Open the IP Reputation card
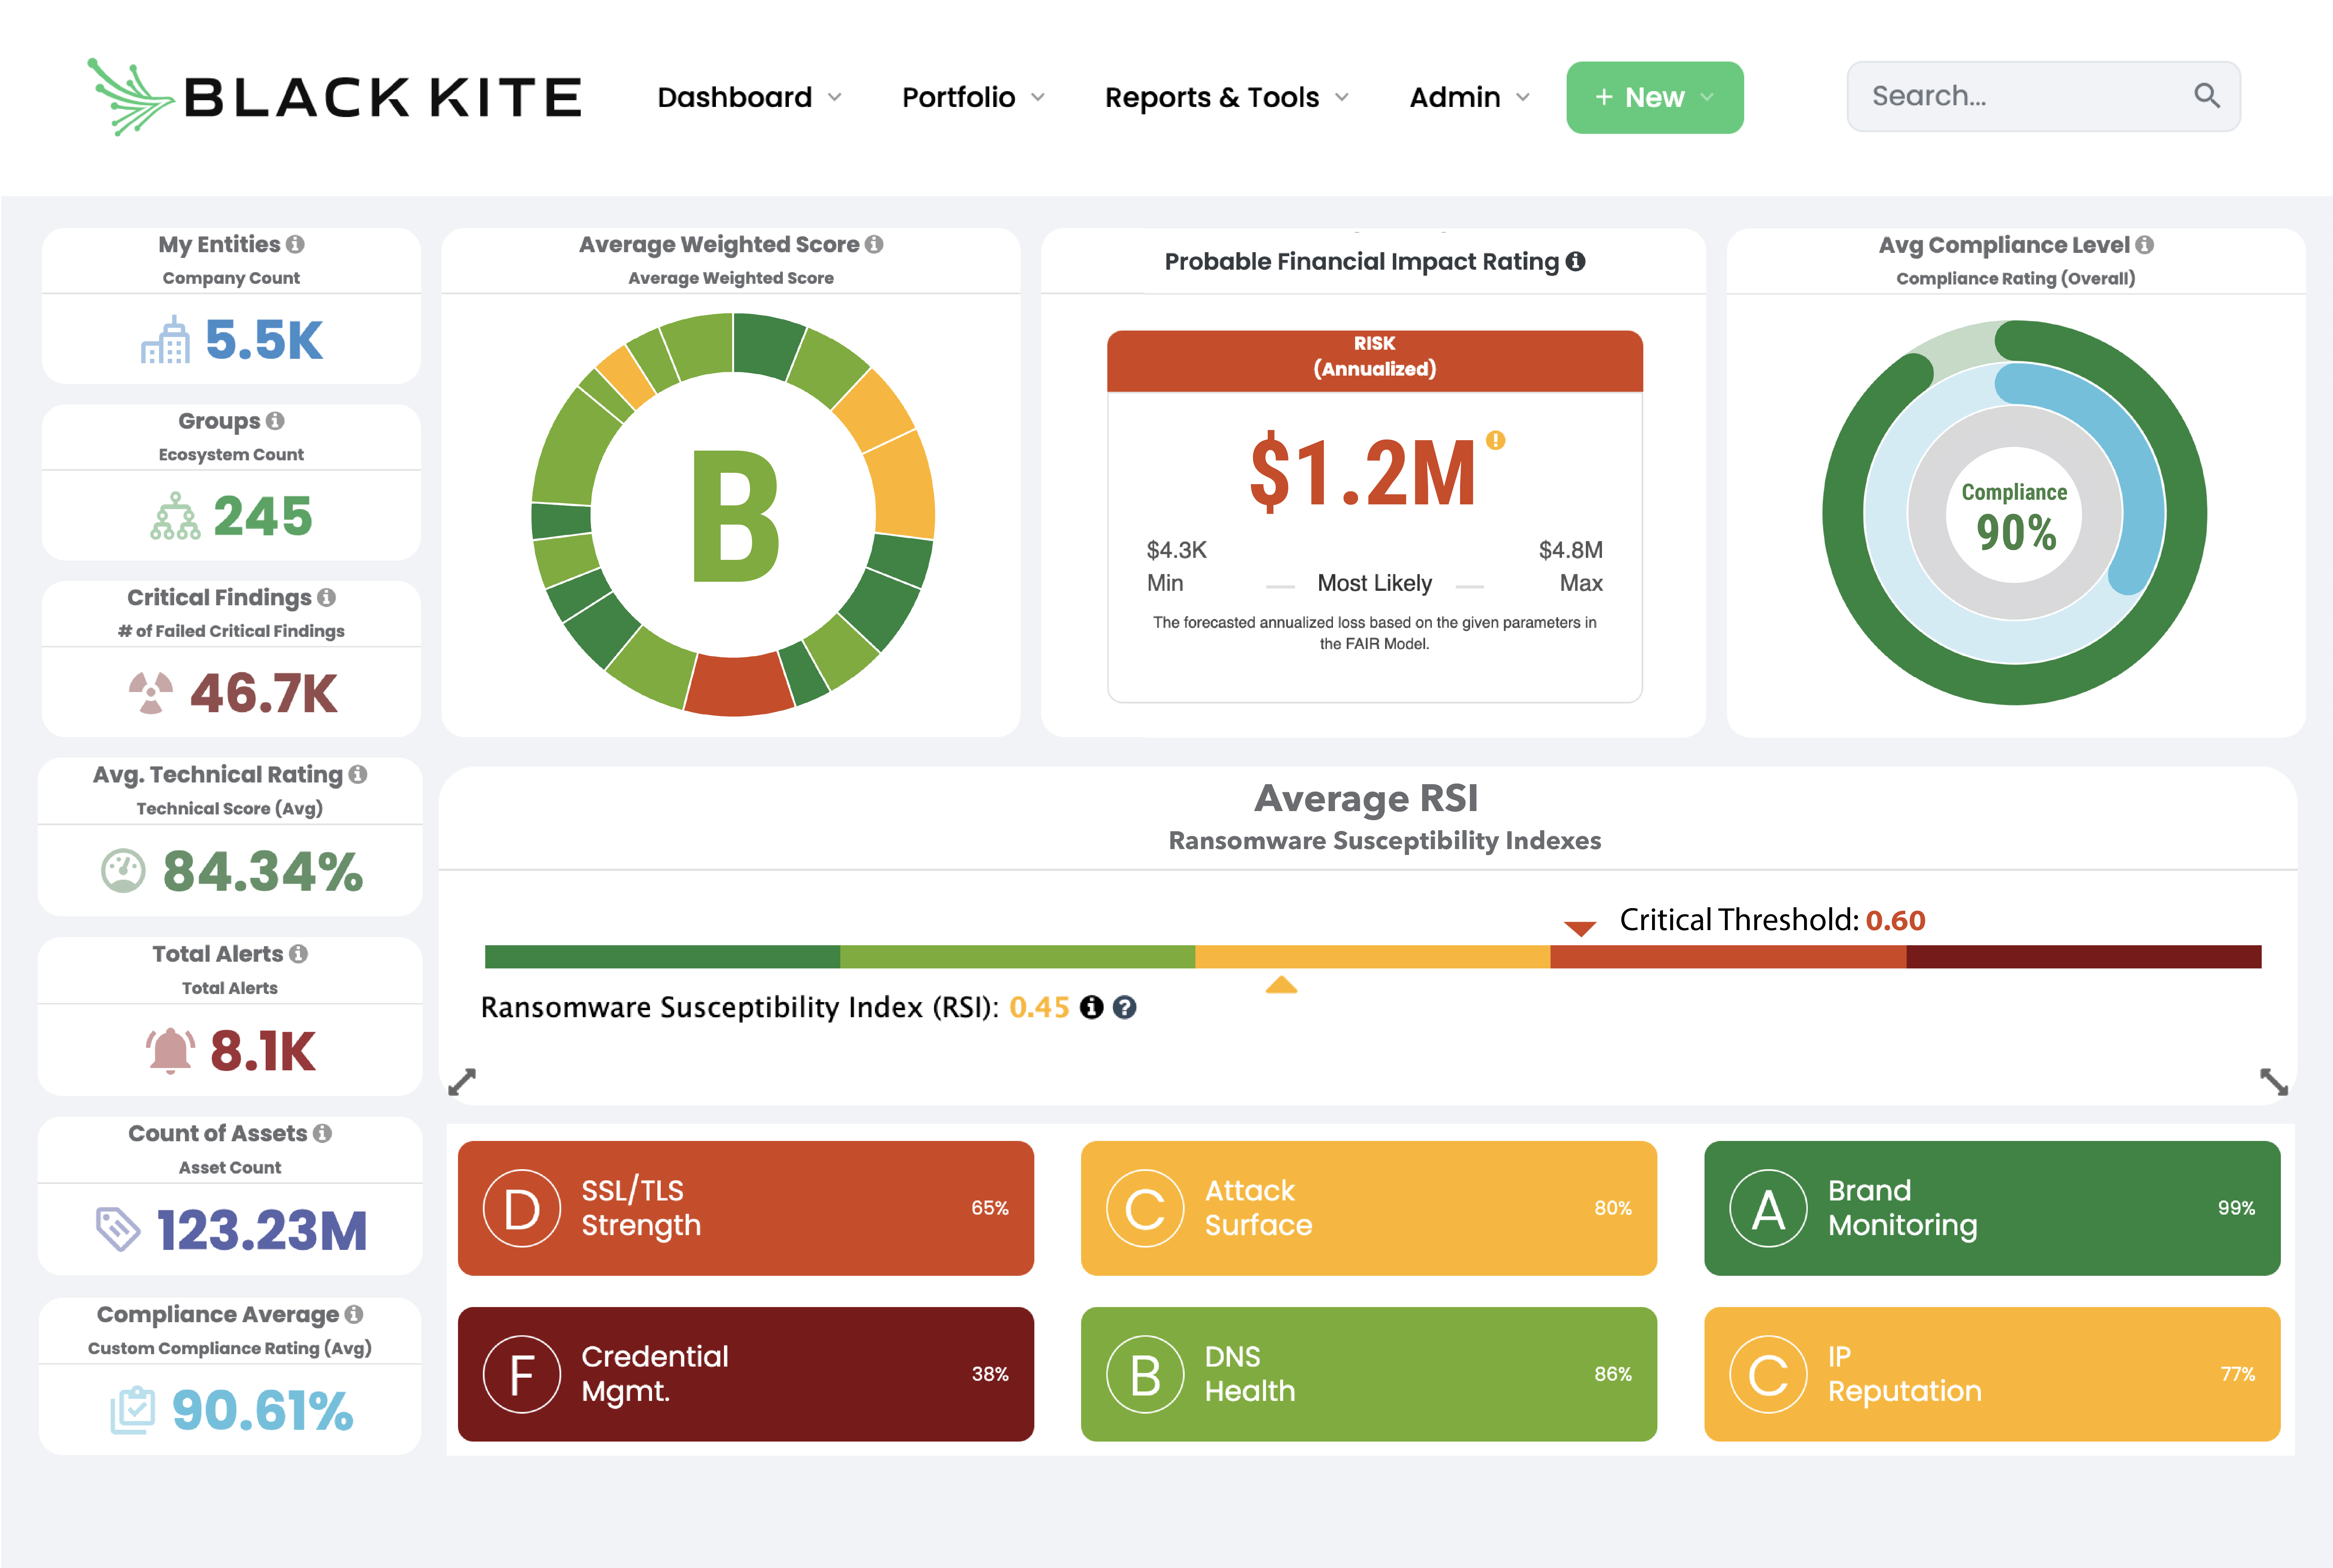Viewport: 2333px width, 1568px height. click(x=1992, y=1374)
